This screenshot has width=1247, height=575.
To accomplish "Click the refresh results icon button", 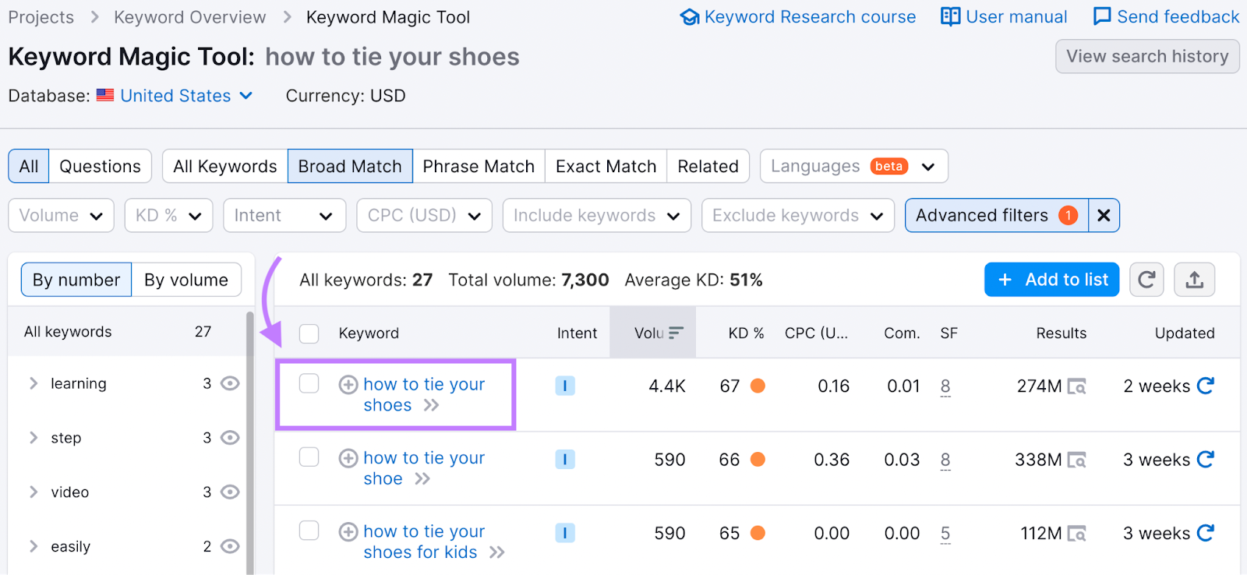I will (1146, 280).
